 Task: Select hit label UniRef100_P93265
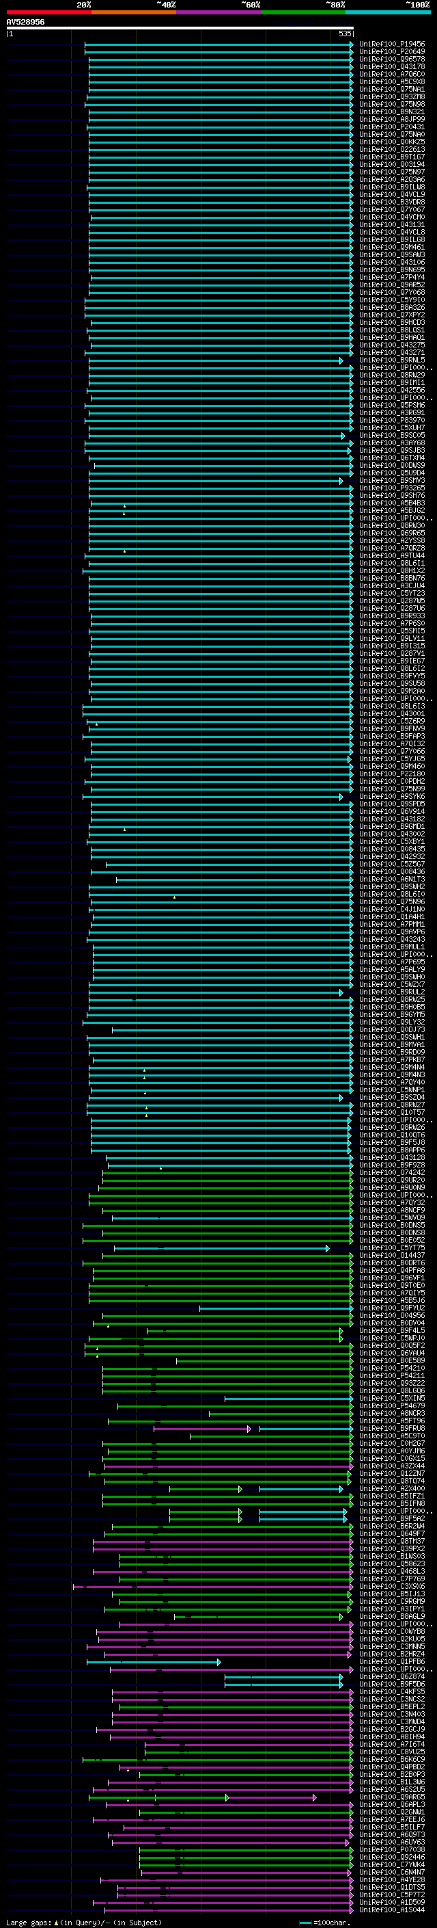[392, 488]
